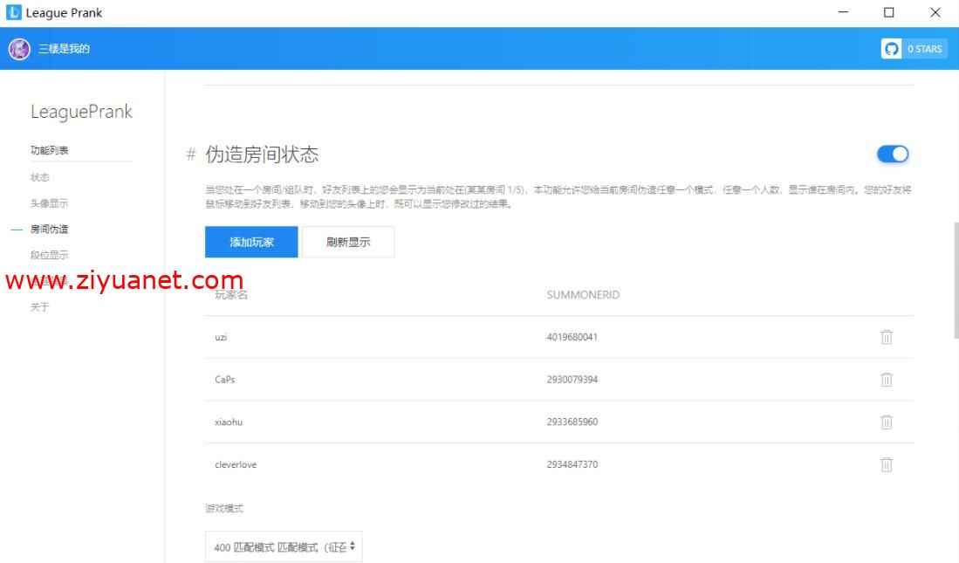Click summoner ID 4019680041
959x563 pixels.
coord(572,337)
